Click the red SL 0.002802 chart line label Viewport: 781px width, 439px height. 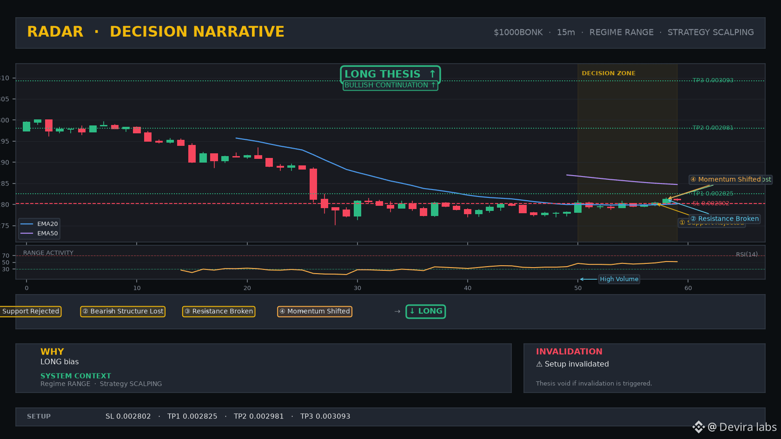(710, 203)
